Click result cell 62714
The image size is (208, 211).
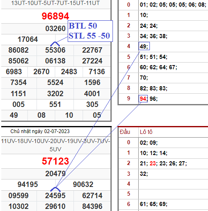(x=92, y=196)
